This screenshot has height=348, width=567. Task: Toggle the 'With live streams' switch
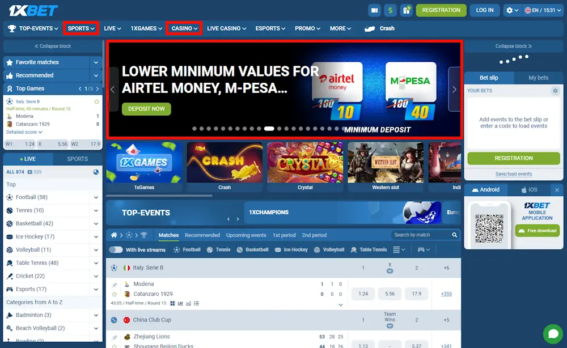coord(117,249)
